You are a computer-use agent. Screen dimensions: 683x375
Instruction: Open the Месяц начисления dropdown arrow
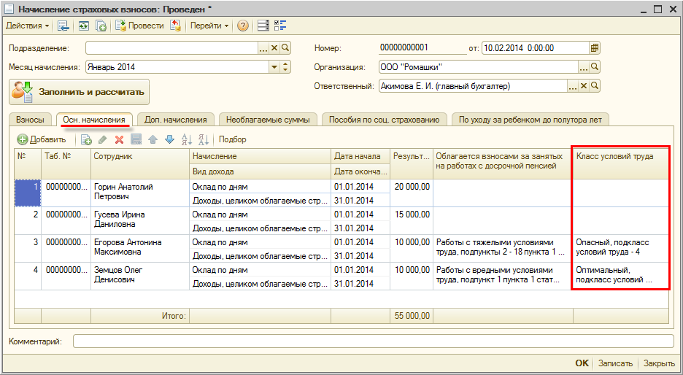[275, 67]
